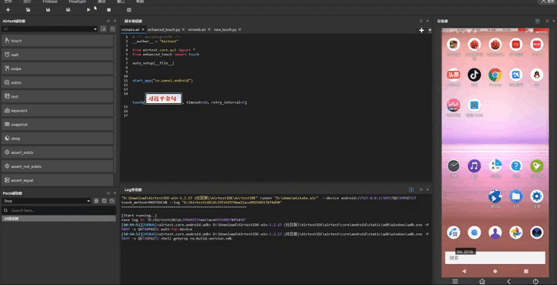Click the plus button to add an editor tab

coord(422,30)
